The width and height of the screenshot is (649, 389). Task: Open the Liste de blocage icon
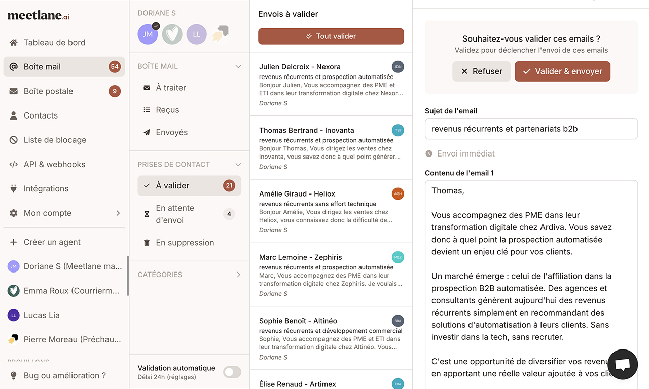point(14,140)
